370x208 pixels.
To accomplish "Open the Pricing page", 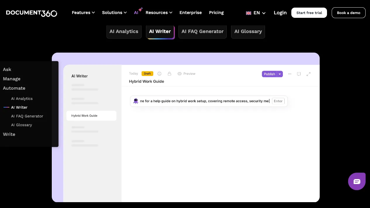I will click(x=216, y=13).
